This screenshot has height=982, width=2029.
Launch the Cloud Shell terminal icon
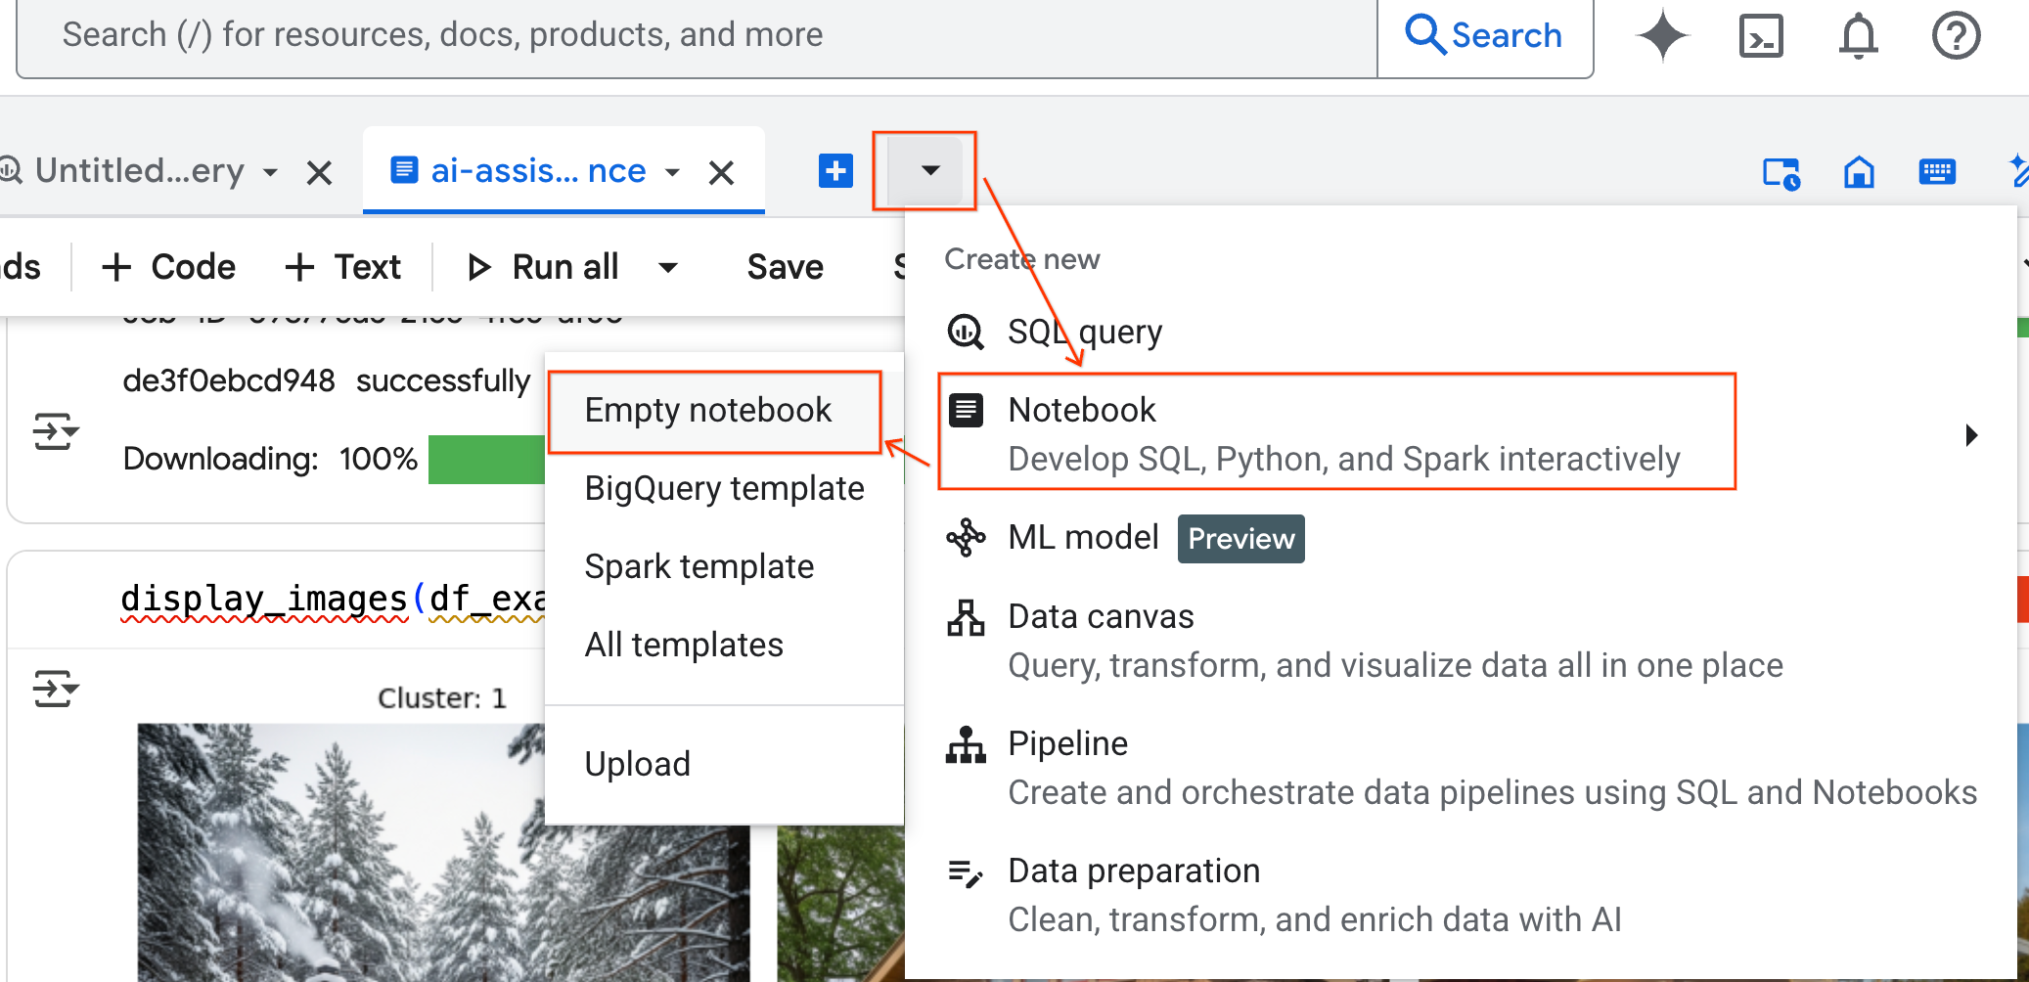tap(1761, 35)
